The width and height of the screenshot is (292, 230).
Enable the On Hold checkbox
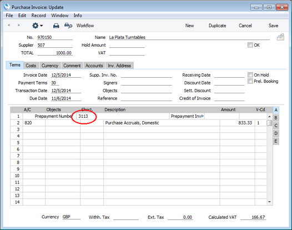250,75
